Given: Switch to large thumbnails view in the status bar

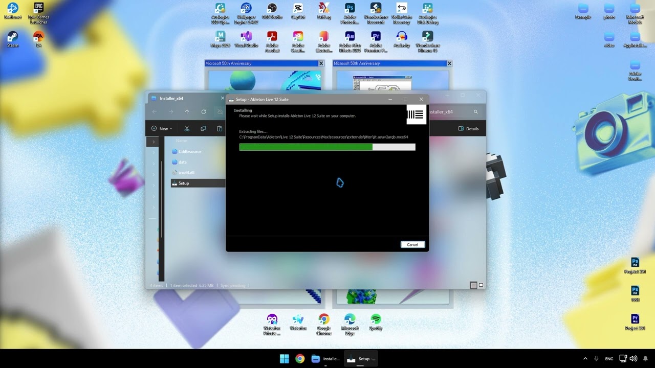Looking at the screenshot, I should [x=481, y=285].
